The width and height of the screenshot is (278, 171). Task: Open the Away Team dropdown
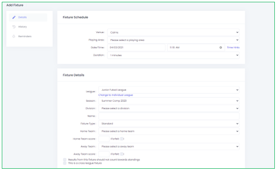click(169, 147)
